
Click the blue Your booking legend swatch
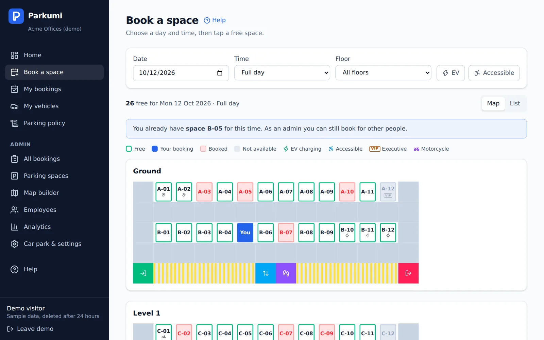[155, 149]
